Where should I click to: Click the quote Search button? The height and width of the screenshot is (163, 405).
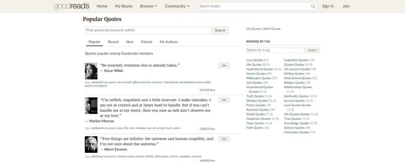(x=220, y=30)
